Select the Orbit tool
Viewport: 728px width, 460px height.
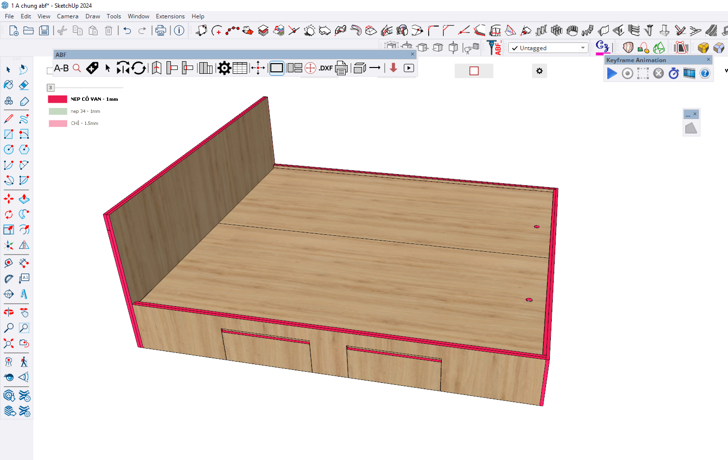(x=9, y=312)
